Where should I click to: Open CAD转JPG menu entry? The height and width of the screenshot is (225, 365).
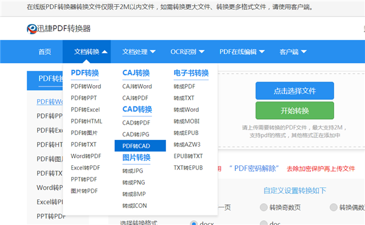pyautogui.click(x=136, y=134)
